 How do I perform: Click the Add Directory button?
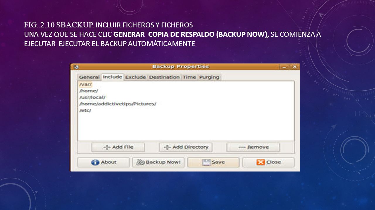186,147
